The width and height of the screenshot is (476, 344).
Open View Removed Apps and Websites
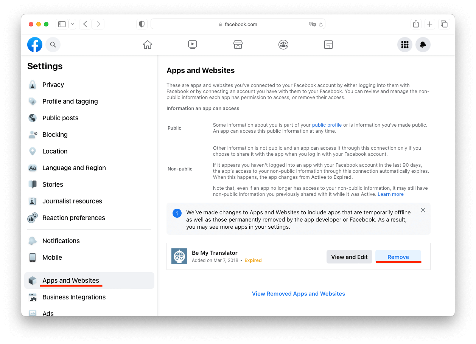(299, 294)
